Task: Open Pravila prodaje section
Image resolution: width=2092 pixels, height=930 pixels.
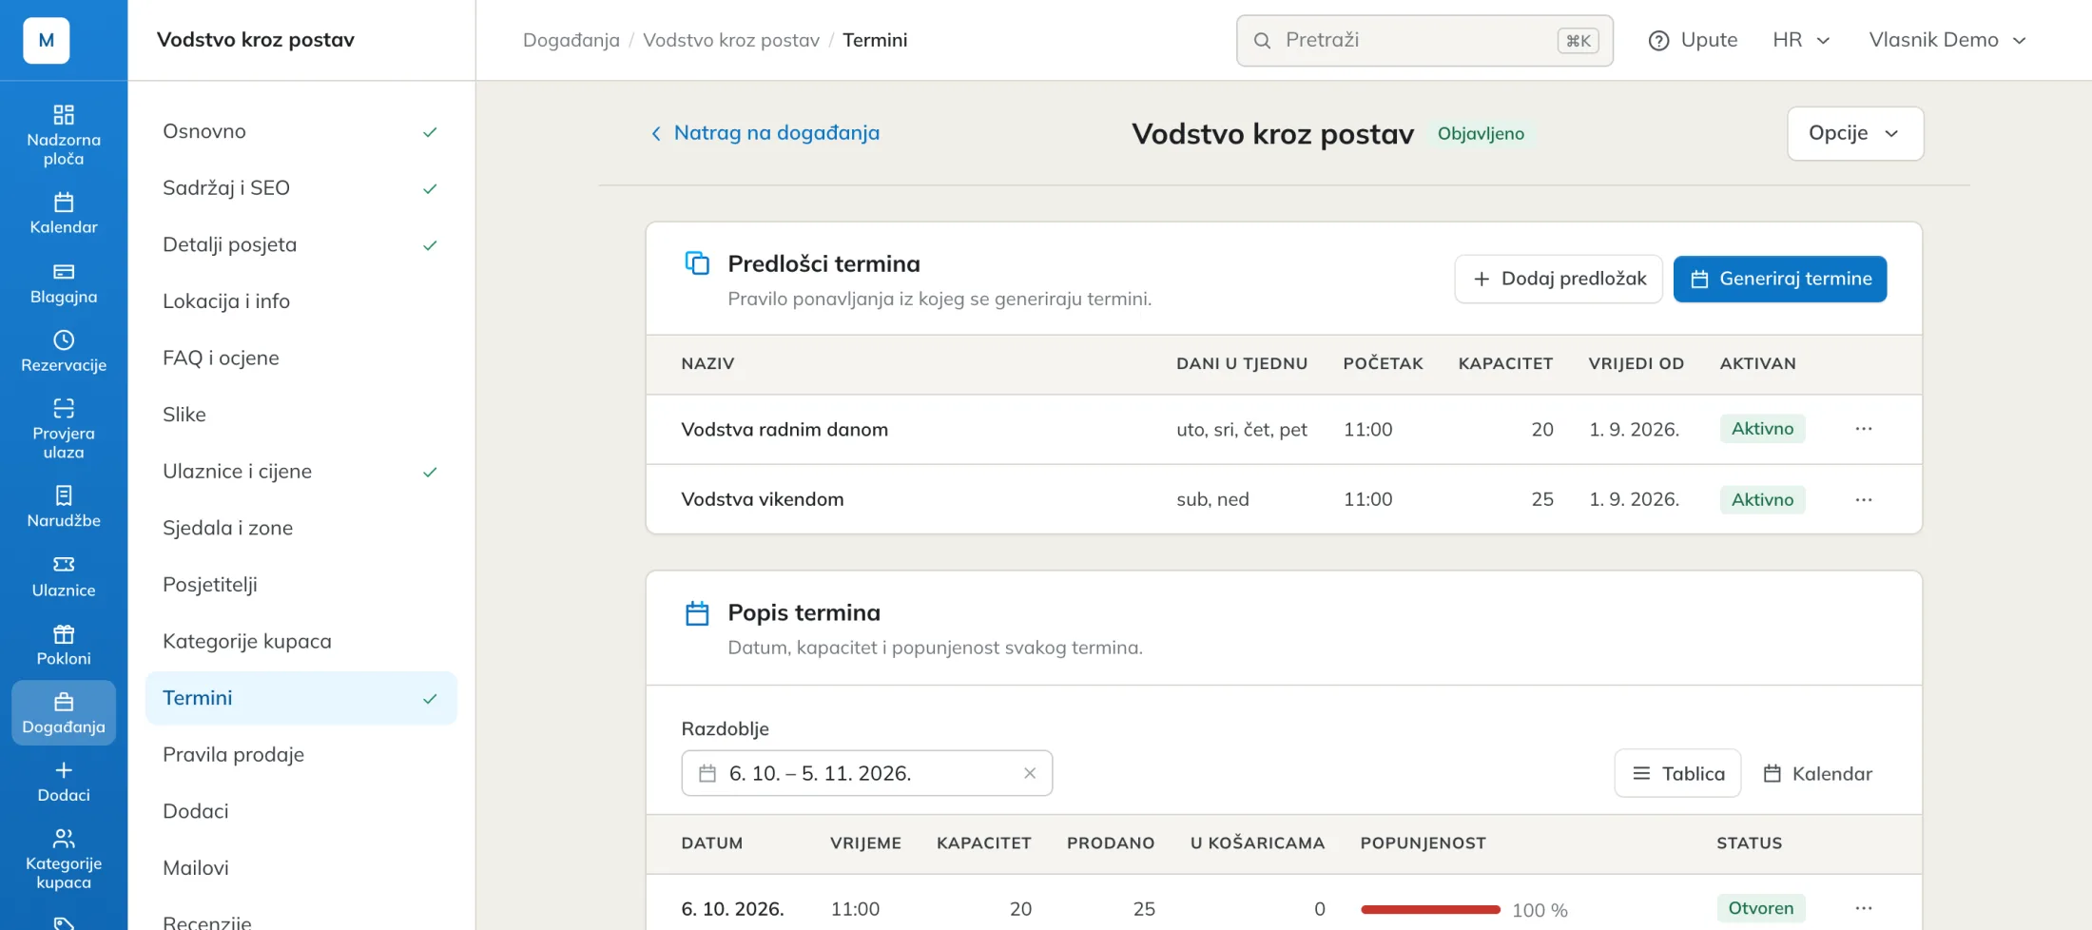Action: click(x=300, y=755)
